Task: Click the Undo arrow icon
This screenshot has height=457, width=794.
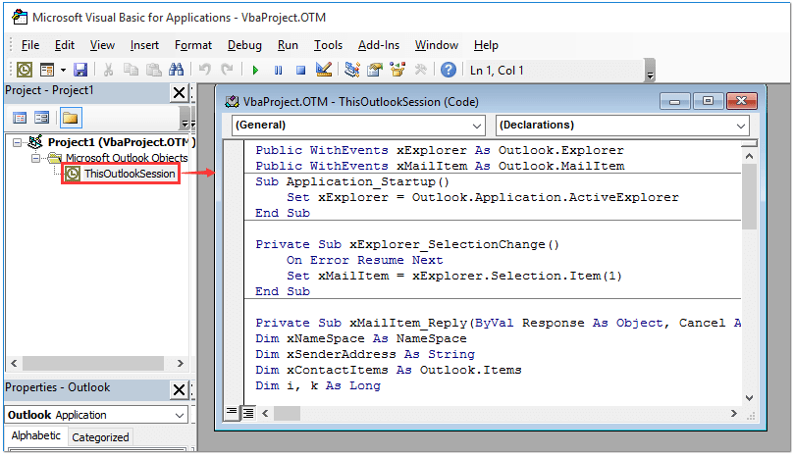Action: coord(204,70)
